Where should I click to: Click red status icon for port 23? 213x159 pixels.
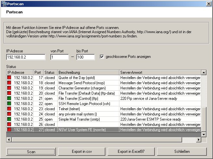click(9, 109)
